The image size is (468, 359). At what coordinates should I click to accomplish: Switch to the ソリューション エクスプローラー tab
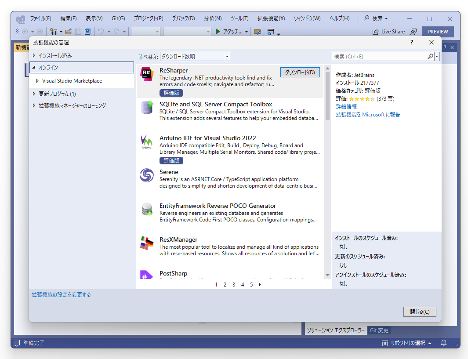coord(336,330)
